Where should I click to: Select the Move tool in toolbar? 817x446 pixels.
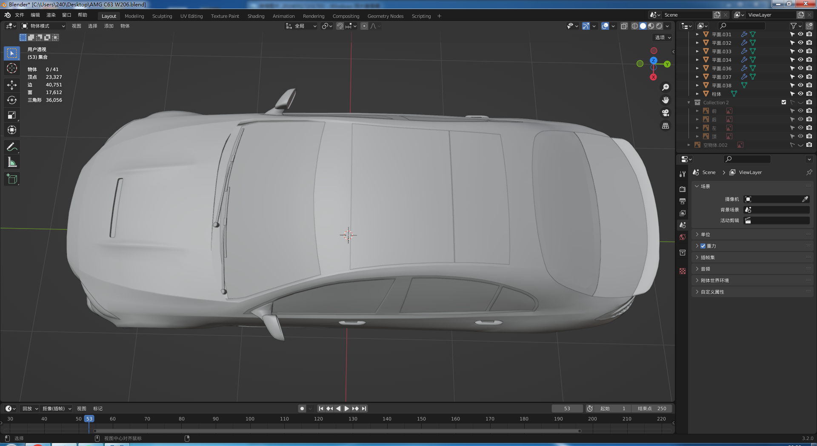(x=12, y=85)
